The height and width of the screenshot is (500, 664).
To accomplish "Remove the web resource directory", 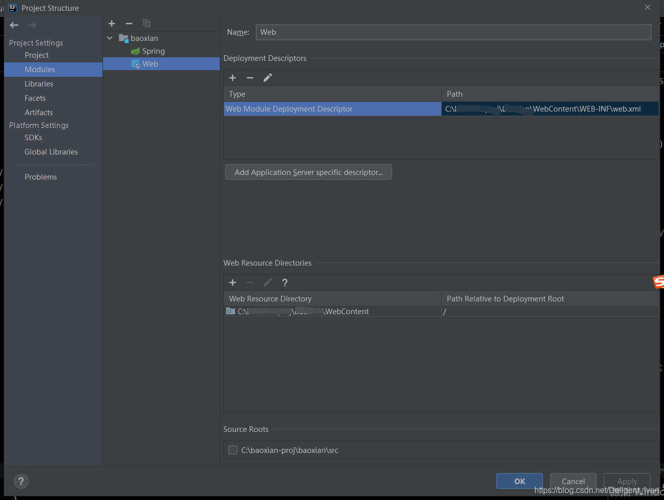I will [250, 282].
